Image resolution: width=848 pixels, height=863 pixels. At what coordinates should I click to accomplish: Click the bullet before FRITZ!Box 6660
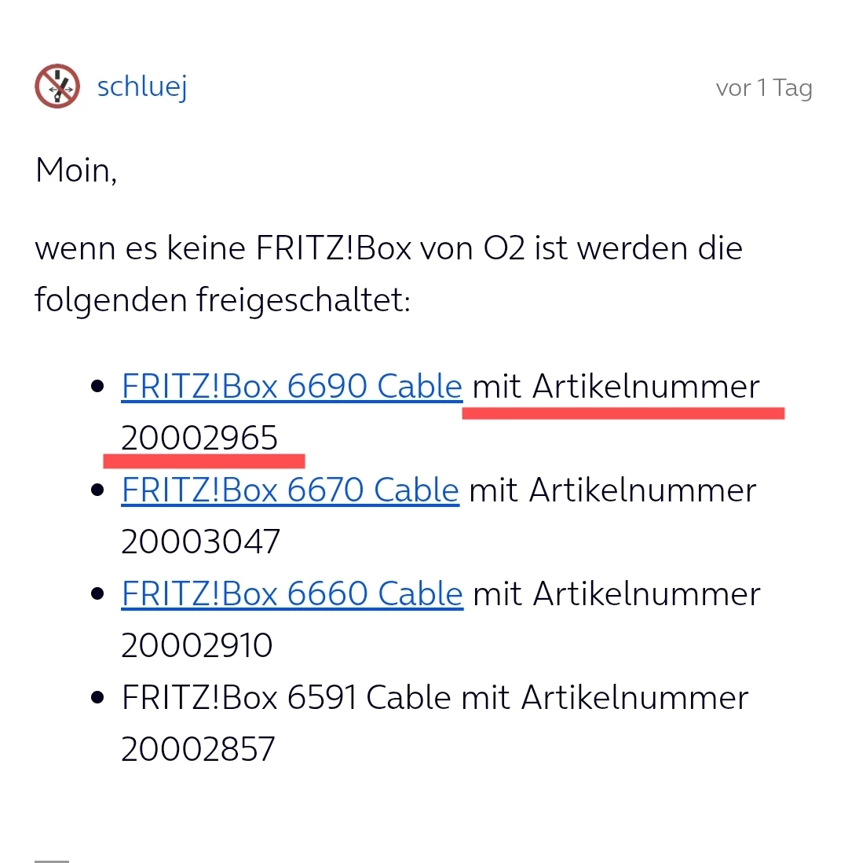point(98,594)
